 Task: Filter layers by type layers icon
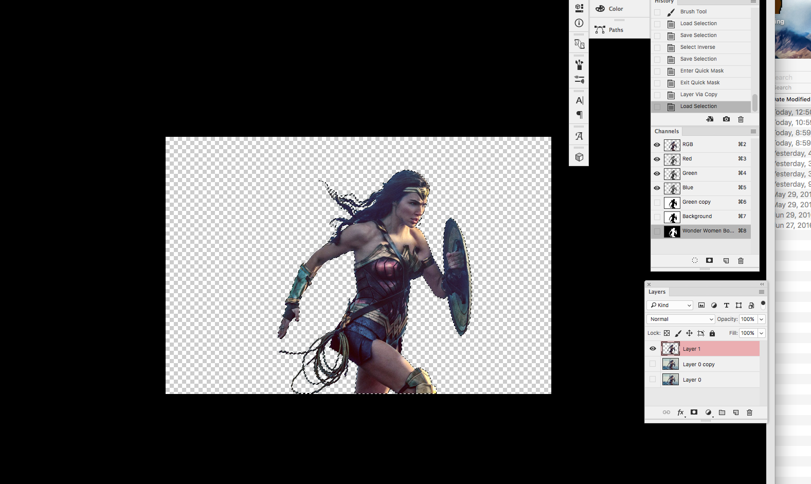click(x=726, y=305)
